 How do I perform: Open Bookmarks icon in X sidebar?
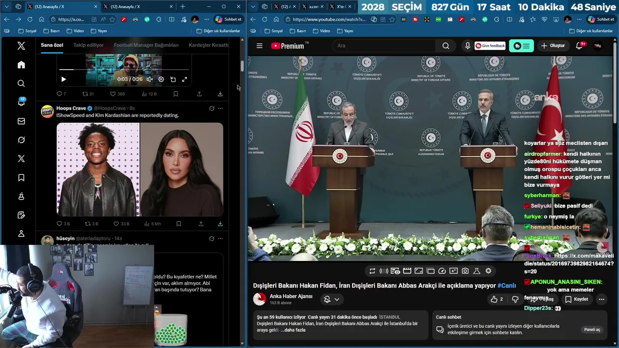21,178
